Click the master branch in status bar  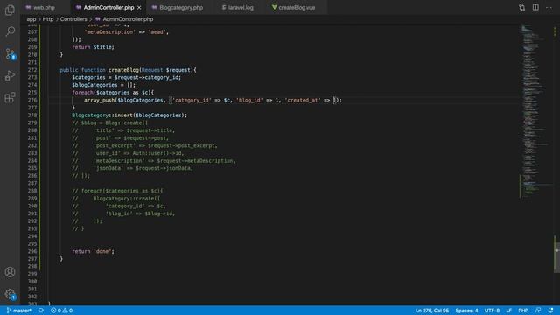tap(19, 311)
